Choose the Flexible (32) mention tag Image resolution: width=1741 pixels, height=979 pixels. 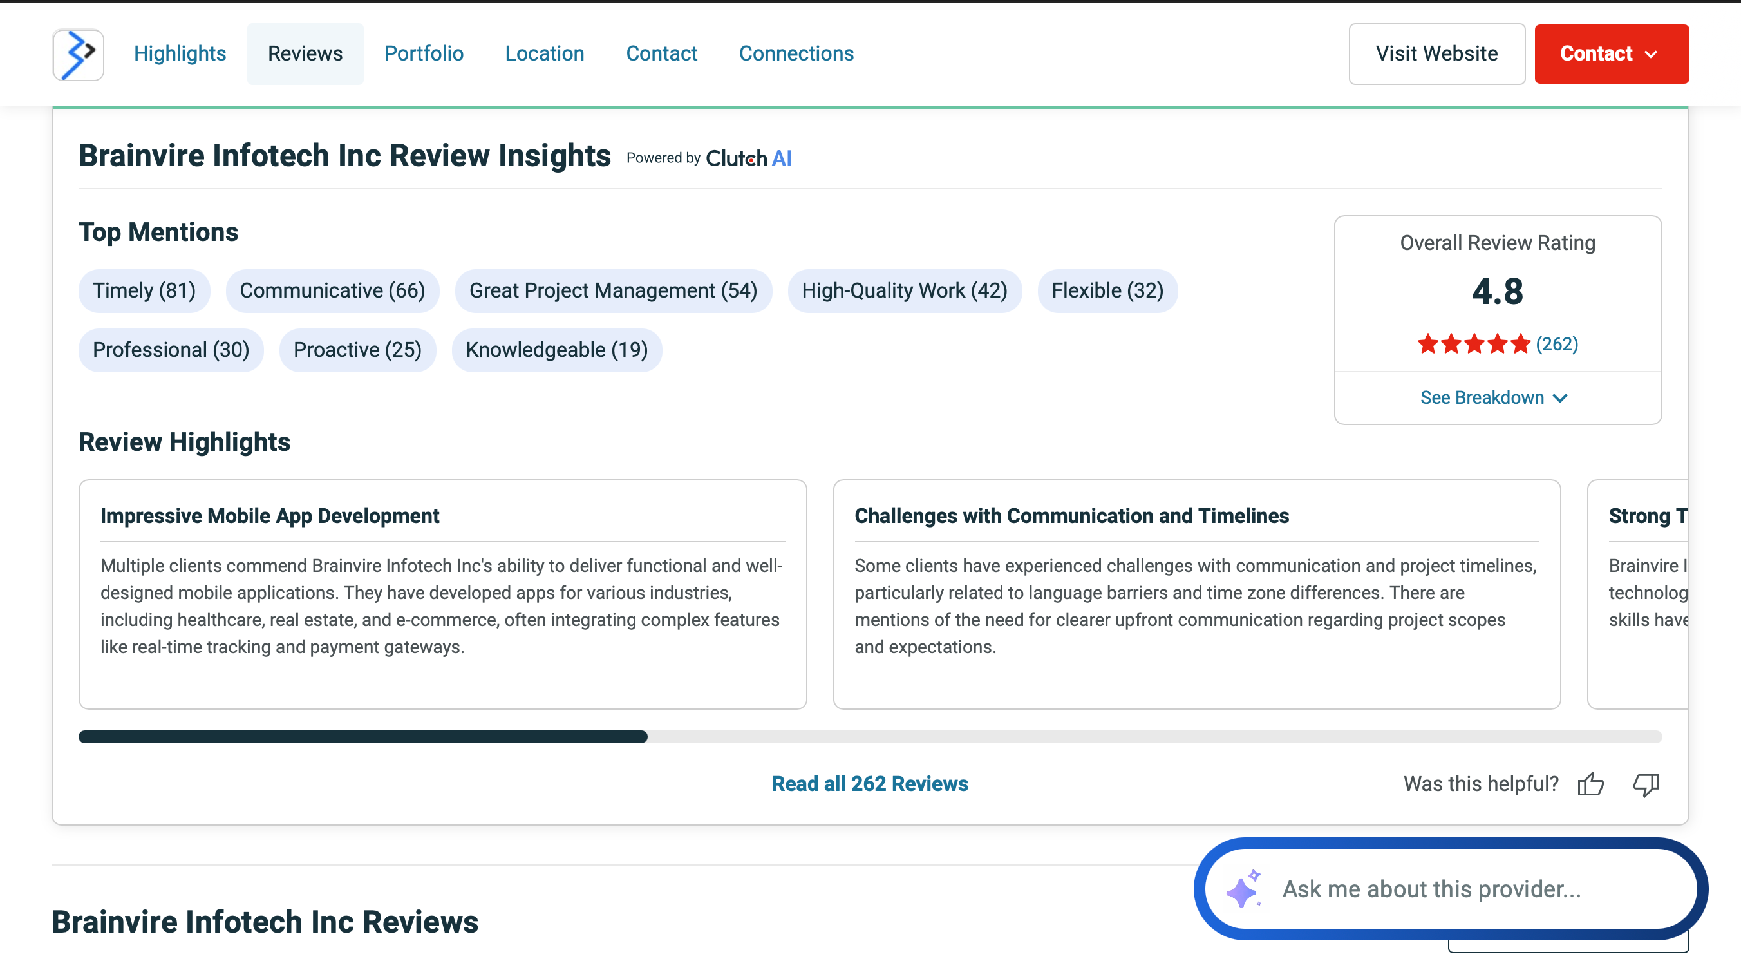pos(1107,290)
